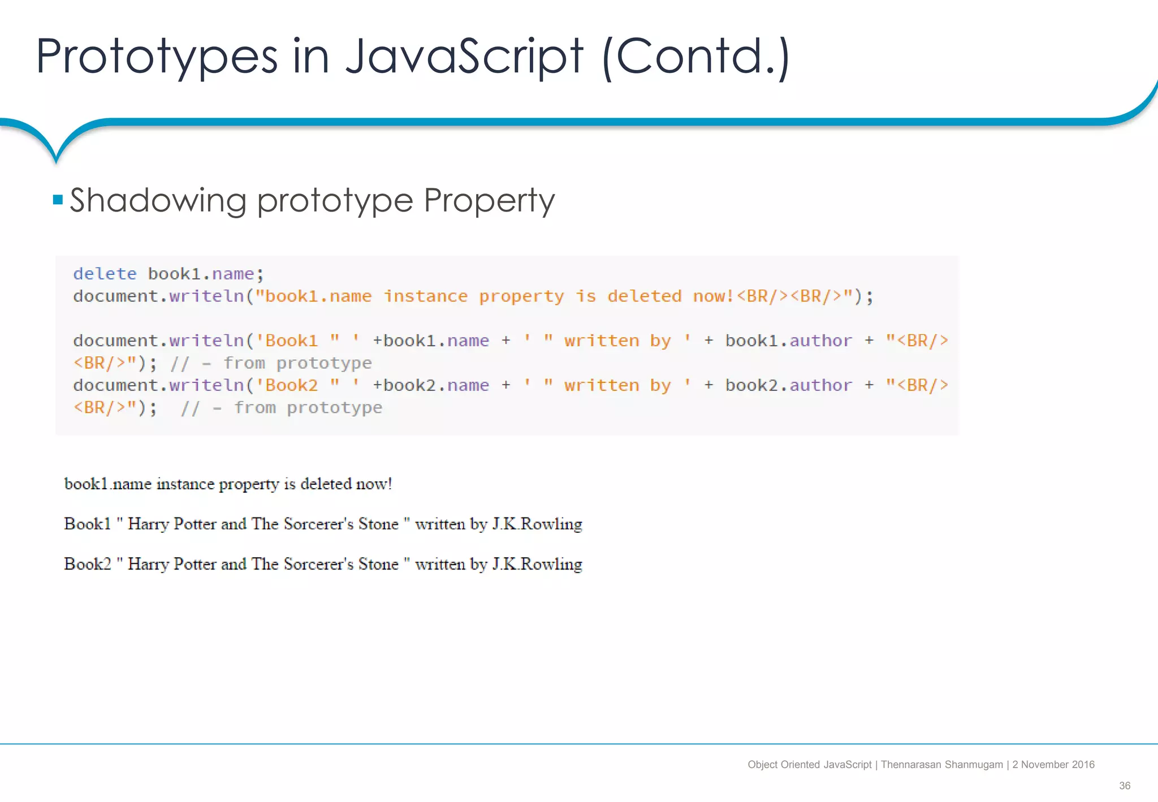Click output text 'book1.name instance property is deleted now!'
Viewport: 1158px width, 802px height.
[x=228, y=485]
